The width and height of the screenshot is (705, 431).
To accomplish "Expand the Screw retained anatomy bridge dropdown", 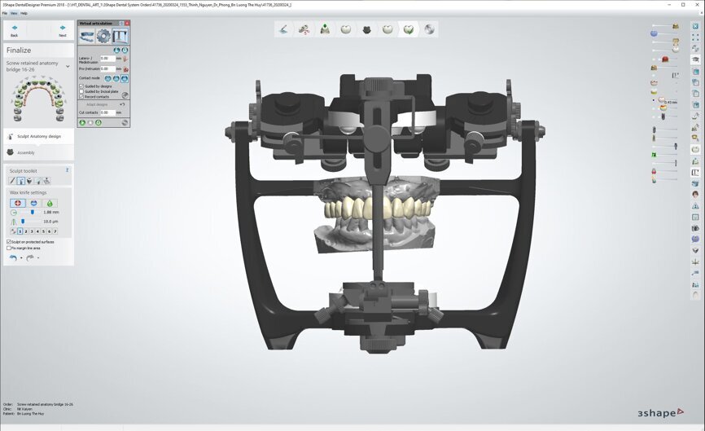I will (68, 65).
